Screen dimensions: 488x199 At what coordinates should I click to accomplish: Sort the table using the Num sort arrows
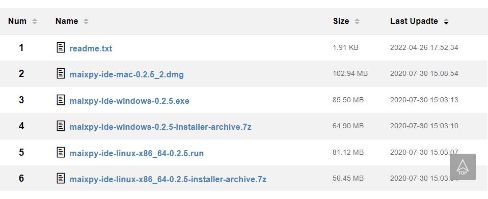click(35, 21)
